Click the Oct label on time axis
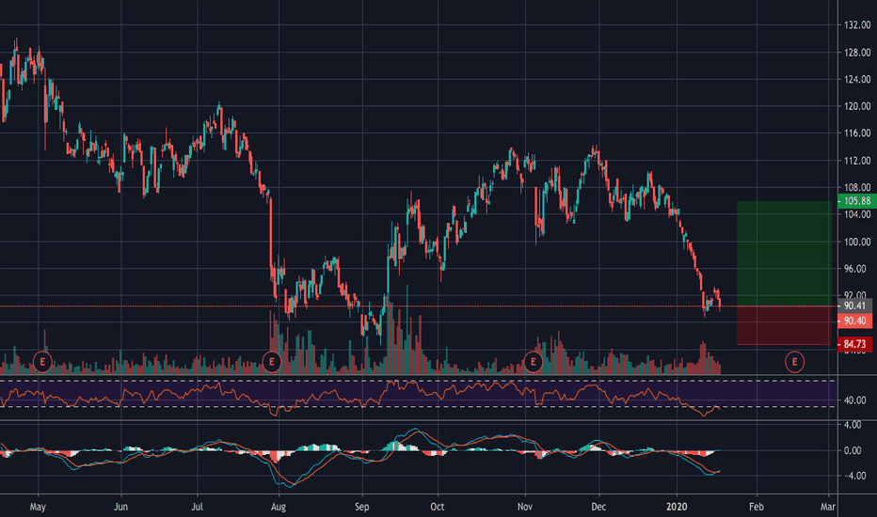 [438, 507]
